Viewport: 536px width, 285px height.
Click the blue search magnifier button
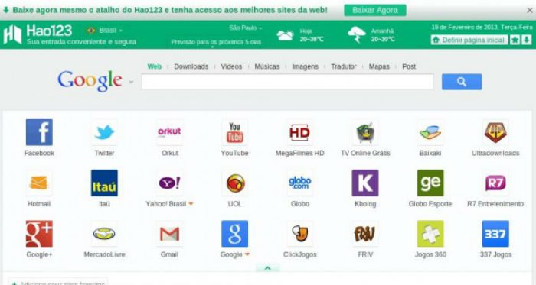[462, 82]
